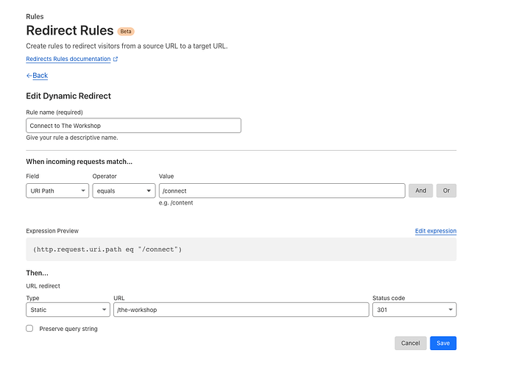Open Redirects Rules documentation link
The image size is (507, 367).
point(68,60)
